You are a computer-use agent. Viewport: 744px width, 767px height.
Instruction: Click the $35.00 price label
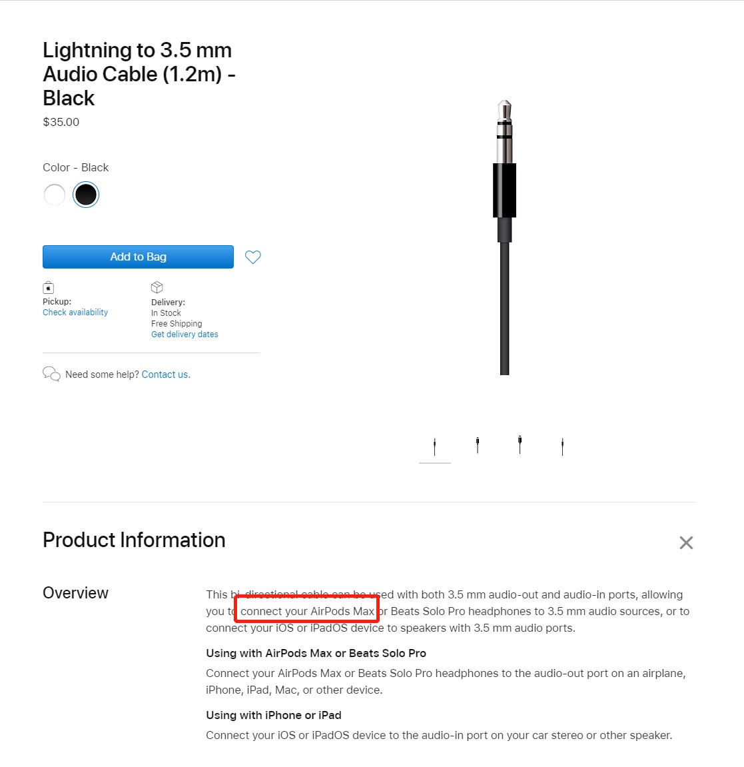click(61, 122)
